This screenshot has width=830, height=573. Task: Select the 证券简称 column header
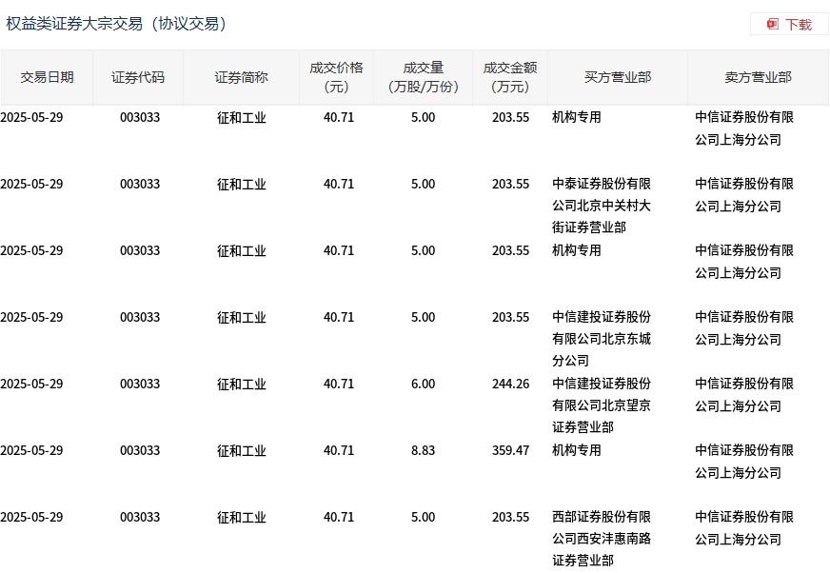[241, 77]
